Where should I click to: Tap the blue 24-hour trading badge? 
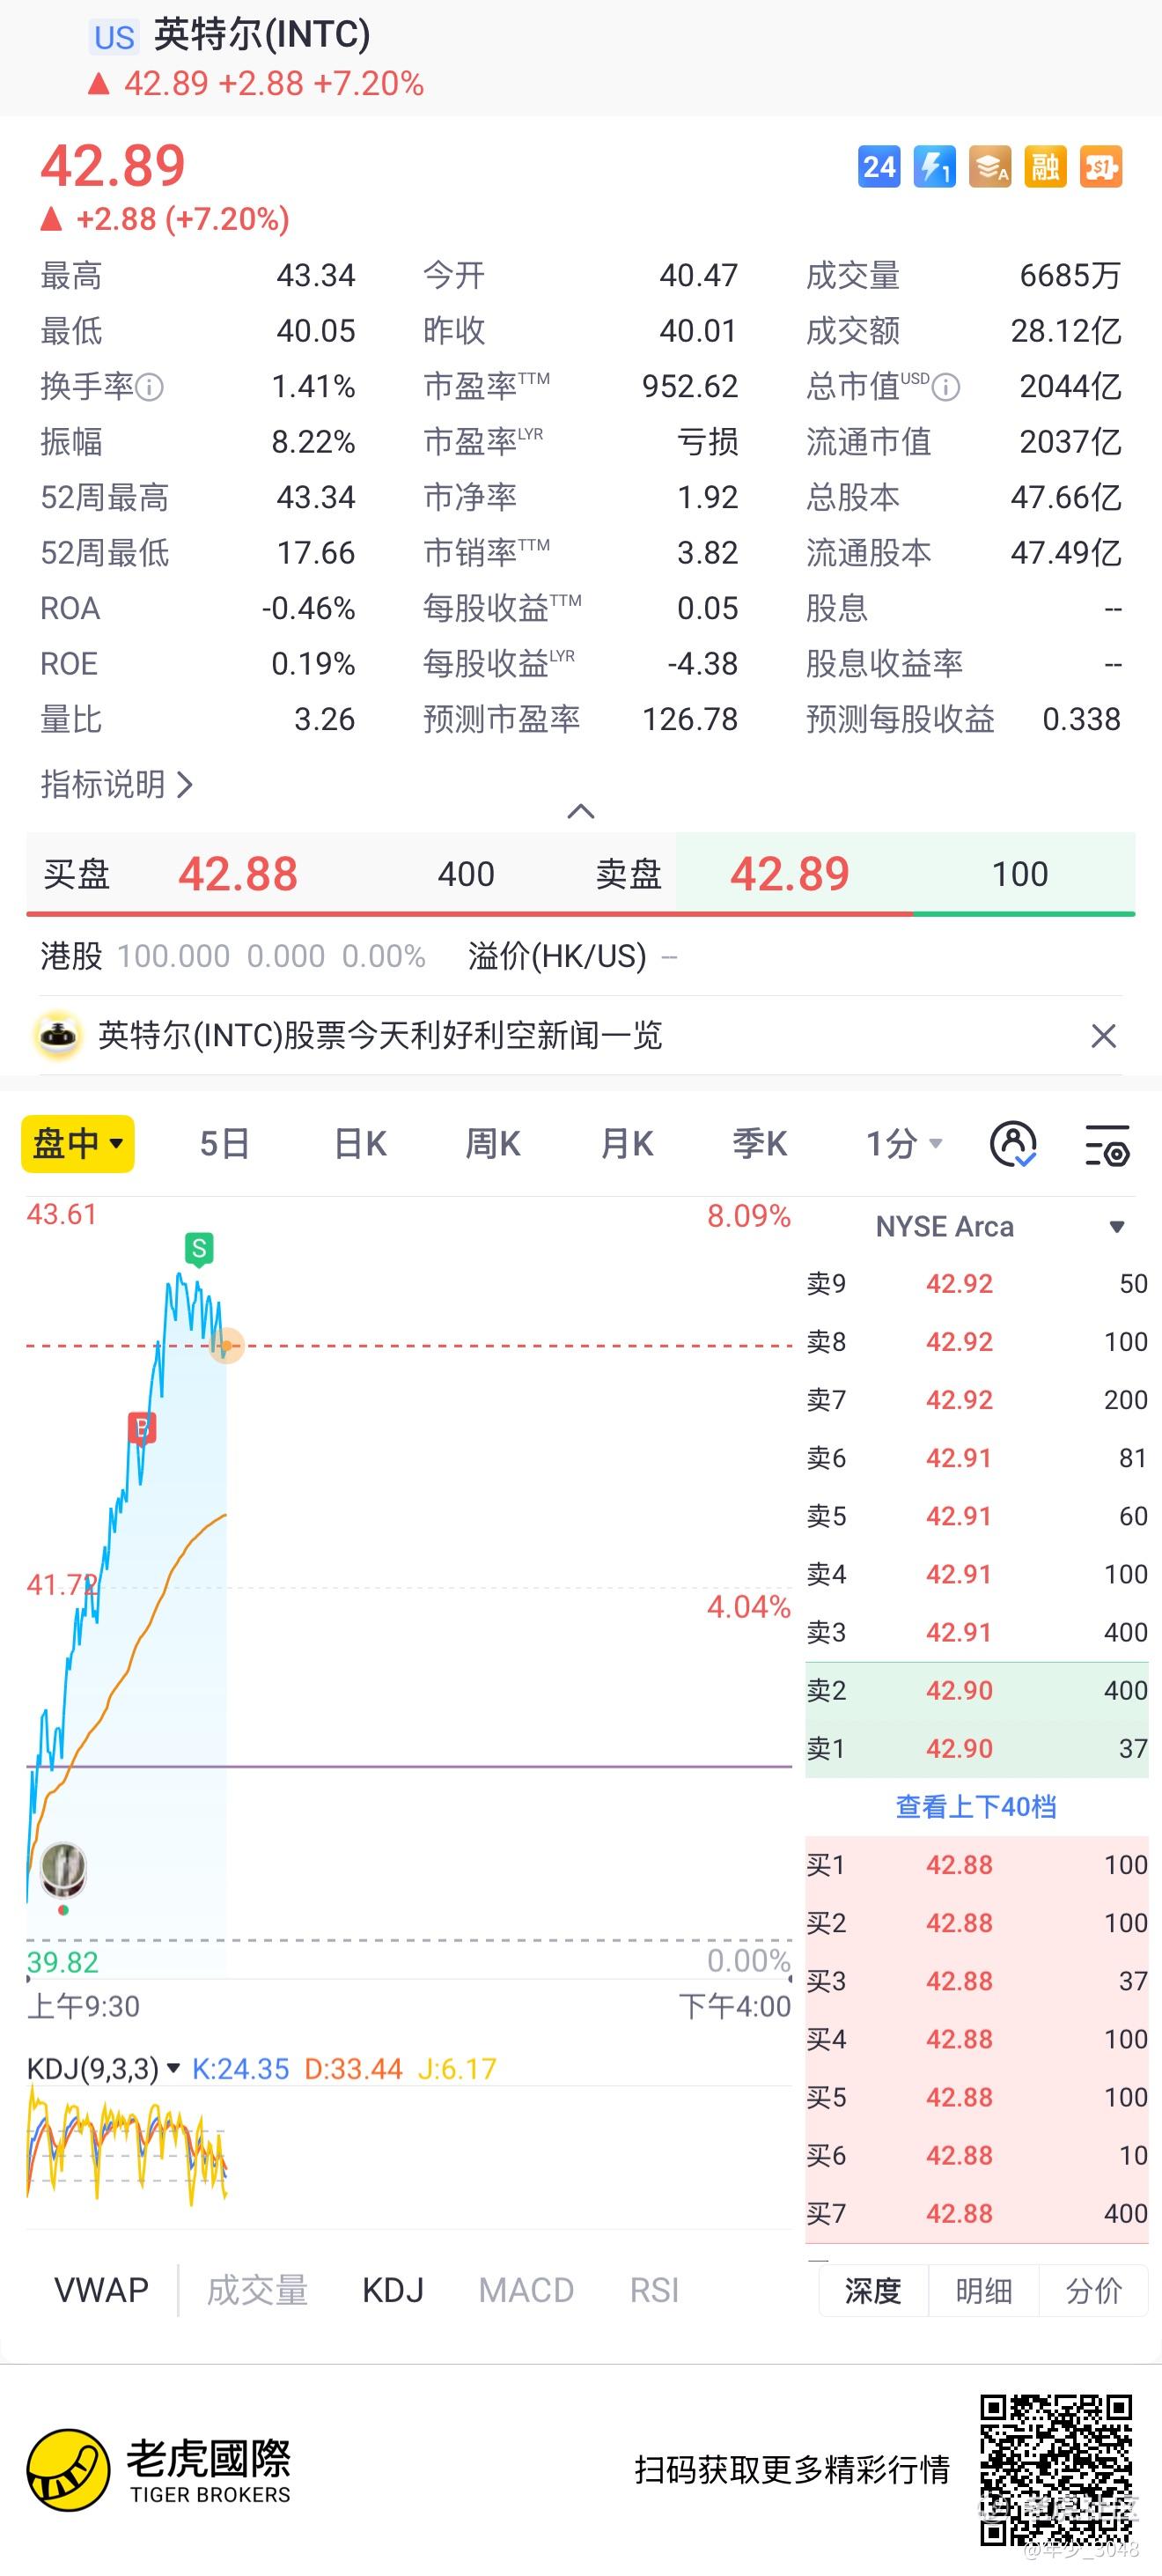(879, 167)
